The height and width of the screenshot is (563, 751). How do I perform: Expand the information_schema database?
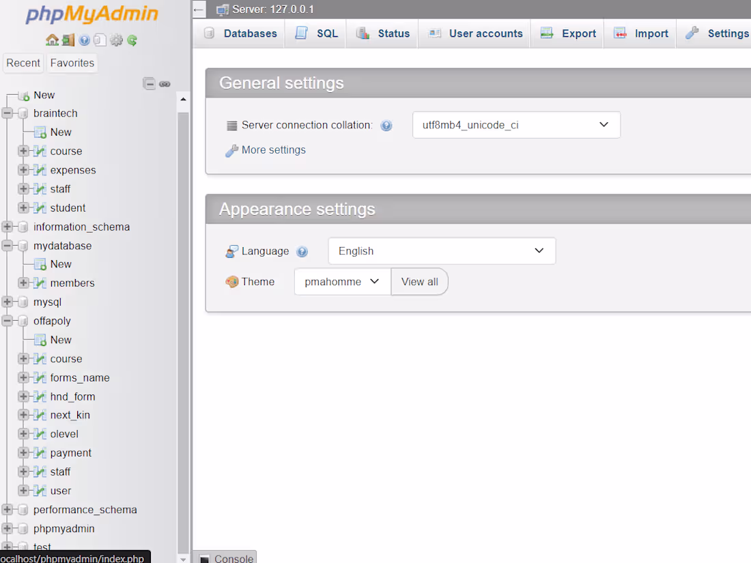click(x=8, y=227)
